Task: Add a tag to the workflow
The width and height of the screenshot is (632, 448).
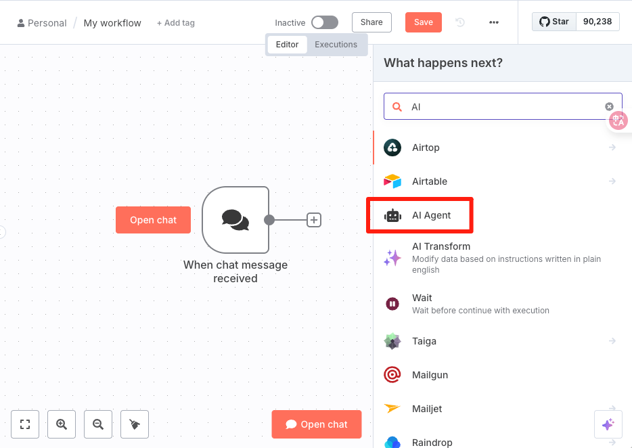Action: pyautogui.click(x=176, y=23)
